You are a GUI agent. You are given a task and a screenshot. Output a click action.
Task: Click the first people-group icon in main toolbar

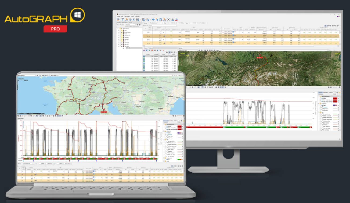(x=118, y=19)
